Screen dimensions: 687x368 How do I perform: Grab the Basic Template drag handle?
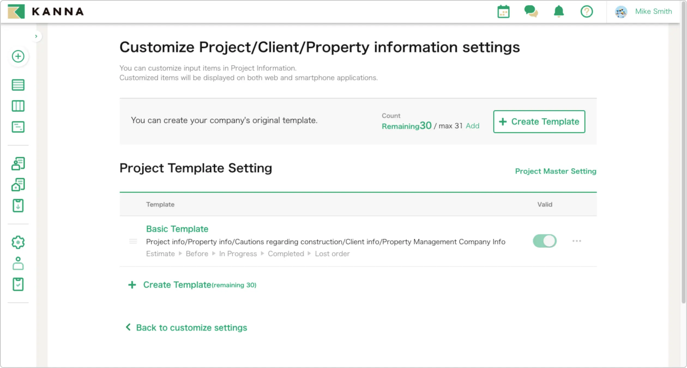click(133, 241)
